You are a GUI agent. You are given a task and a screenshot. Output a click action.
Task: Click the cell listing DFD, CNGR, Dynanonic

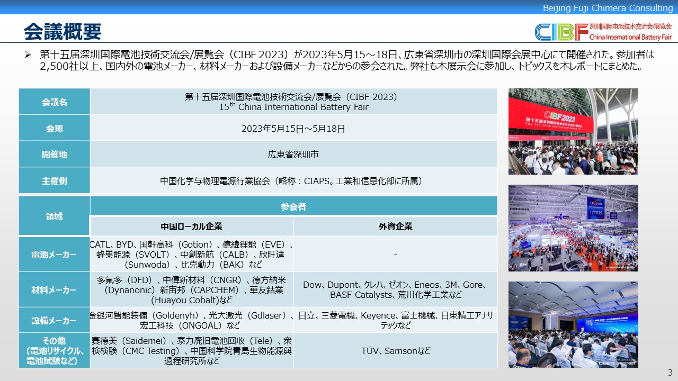[192, 289]
